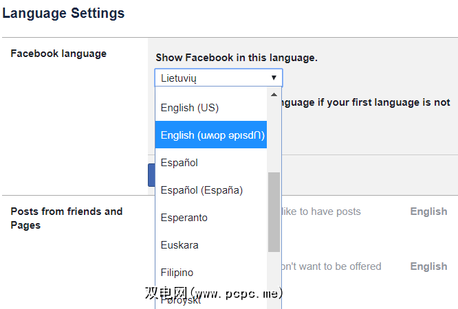Viewport: 458px width, 309px height.
Task: Select Esperanto as the language
Action: coord(184,218)
